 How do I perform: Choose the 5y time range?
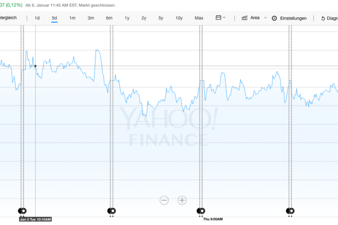pyautogui.click(x=161, y=18)
